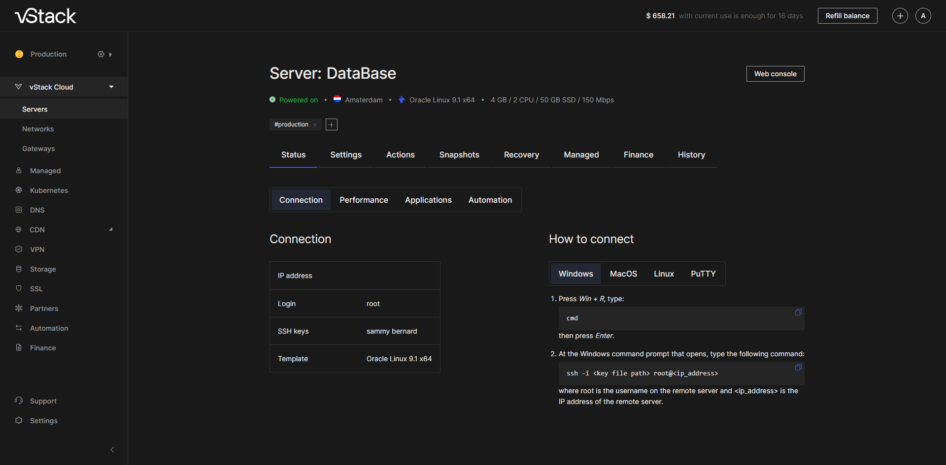Image resolution: width=946 pixels, height=465 pixels.
Task: Click the SSL shield icon
Action: pyautogui.click(x=19, y=288)
